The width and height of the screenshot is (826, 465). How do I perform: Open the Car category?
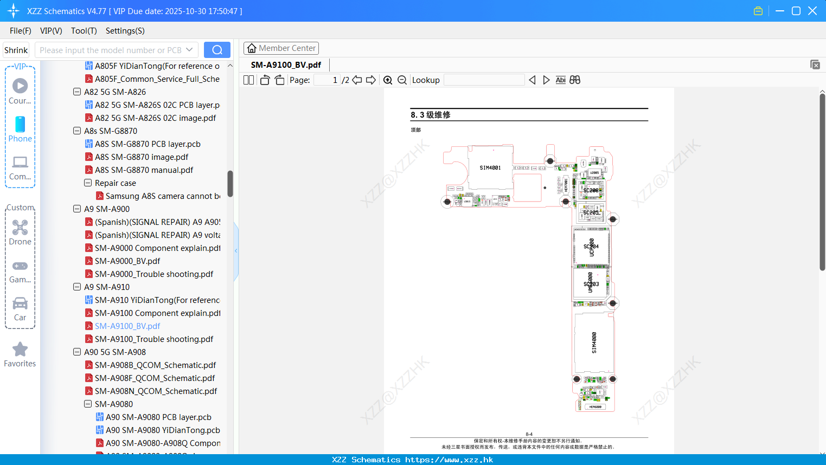20,309
